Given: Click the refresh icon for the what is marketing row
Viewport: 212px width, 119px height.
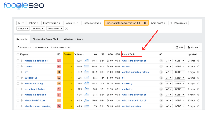Looking at the screenshot, I should (198, 84).
